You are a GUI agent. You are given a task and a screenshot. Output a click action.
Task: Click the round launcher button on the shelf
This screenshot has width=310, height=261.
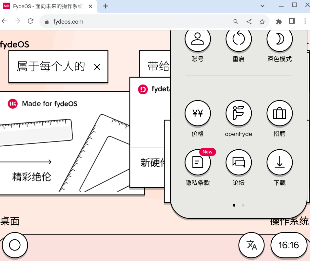pos(15,245)
